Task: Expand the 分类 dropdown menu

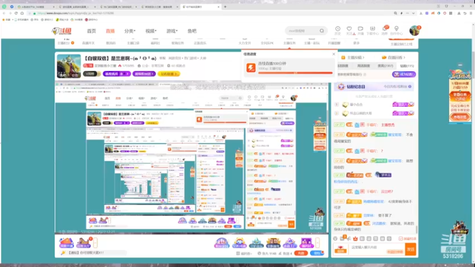Action: click(129, 31)
